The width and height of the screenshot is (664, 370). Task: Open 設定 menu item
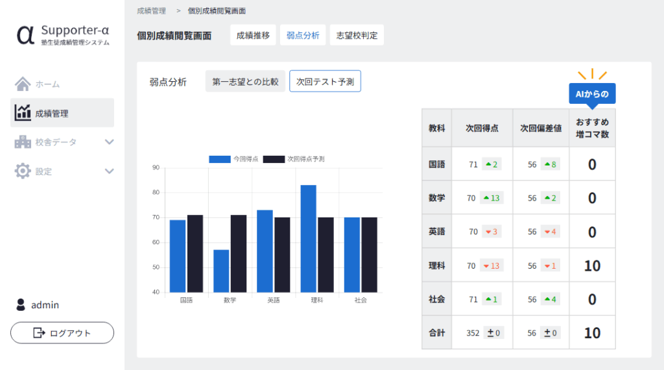point(62,171)
